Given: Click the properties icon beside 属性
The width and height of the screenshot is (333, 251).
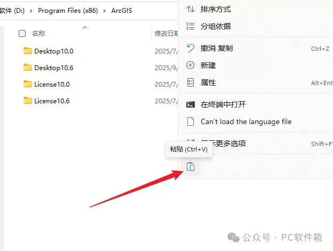Looking at the screenshot, I should 191,82.
